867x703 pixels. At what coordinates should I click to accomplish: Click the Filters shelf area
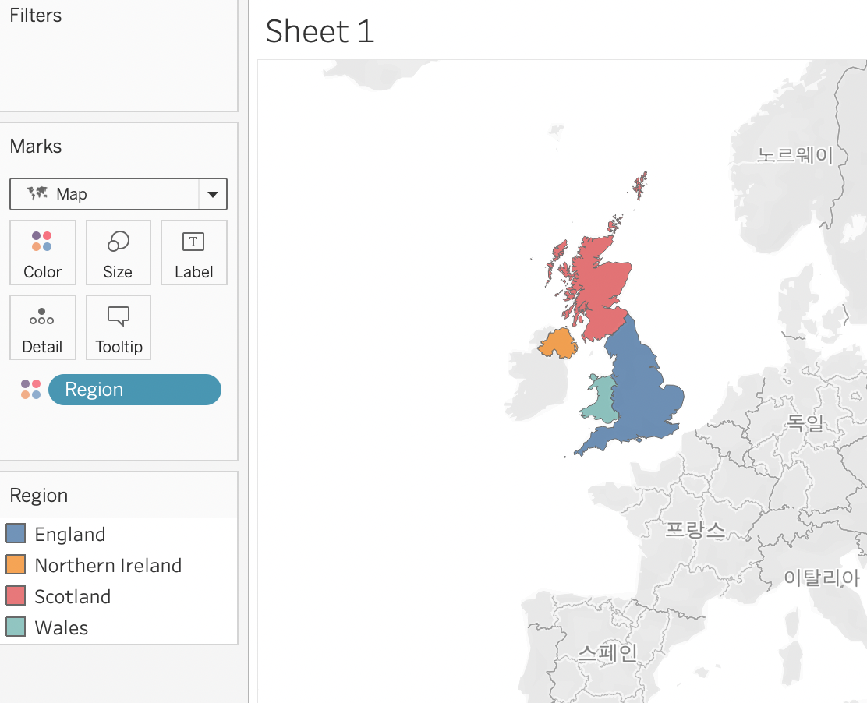(x=117, y=62)
